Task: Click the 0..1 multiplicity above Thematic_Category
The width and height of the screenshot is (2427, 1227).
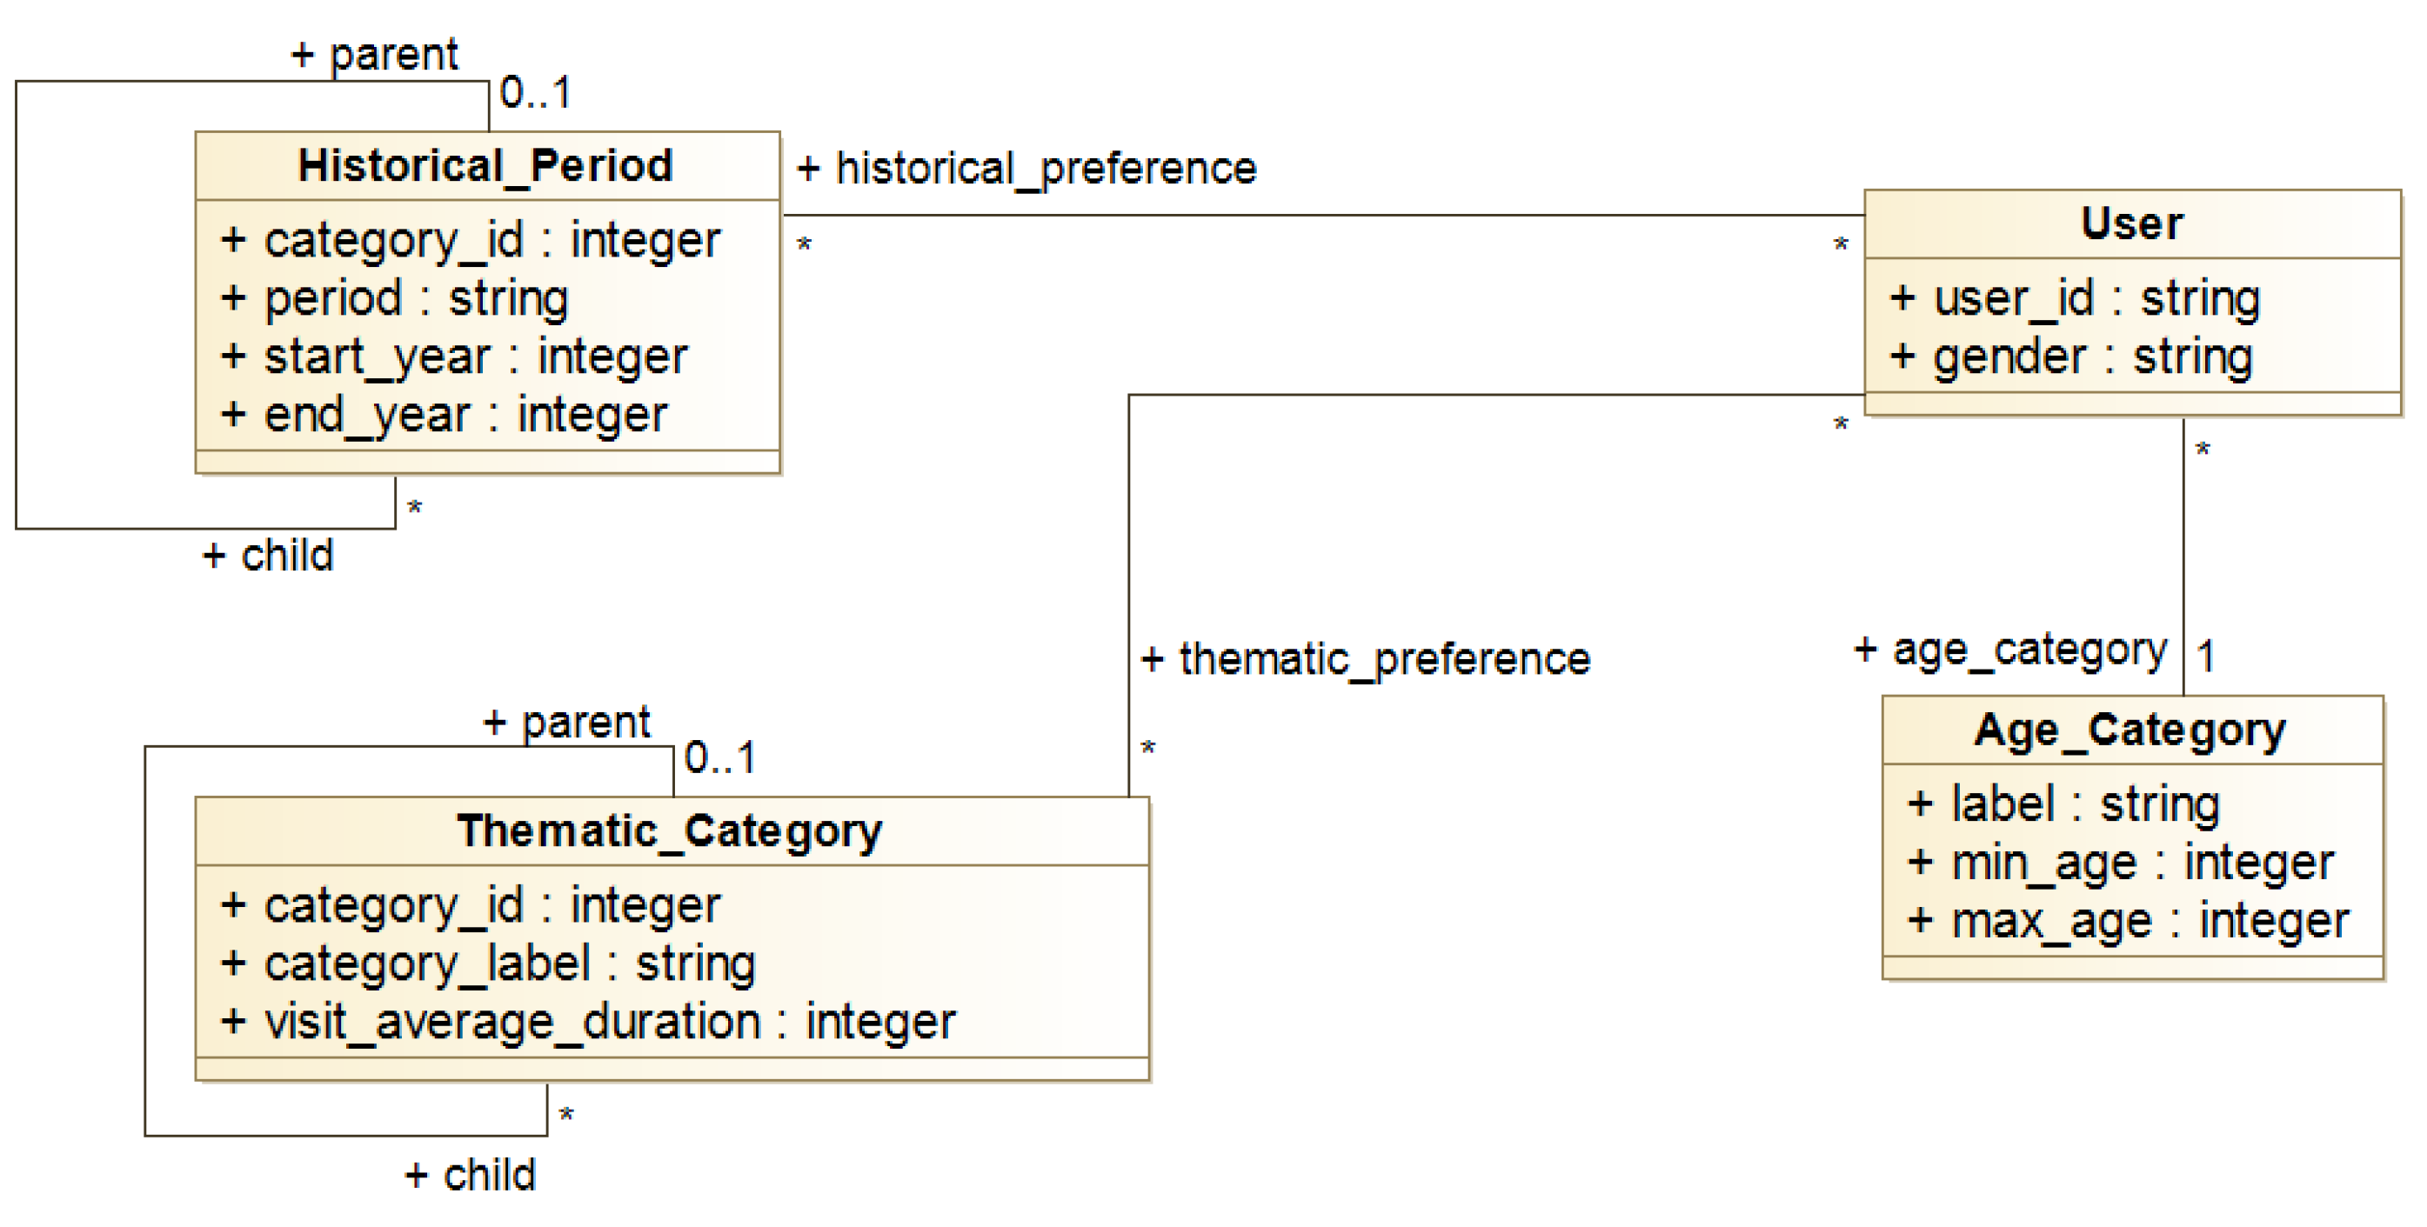Action: pos(719,758)
